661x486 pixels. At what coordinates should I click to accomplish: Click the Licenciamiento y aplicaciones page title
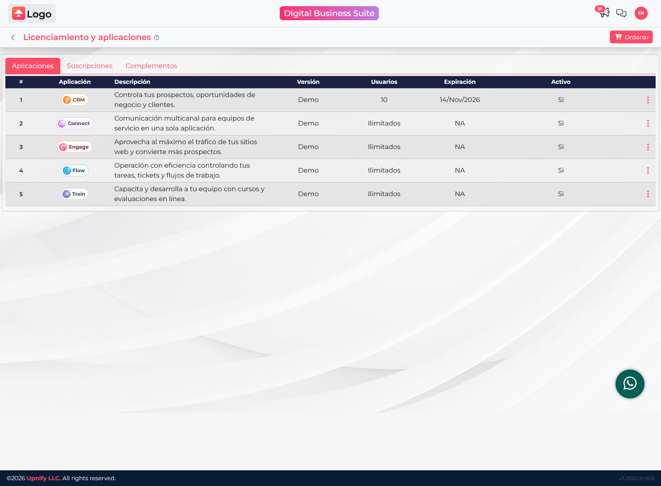coord(87,38)
